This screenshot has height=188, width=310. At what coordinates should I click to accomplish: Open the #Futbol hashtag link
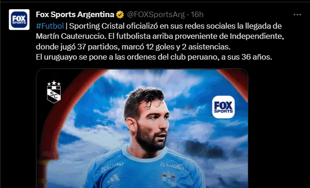tap(50, 26)
